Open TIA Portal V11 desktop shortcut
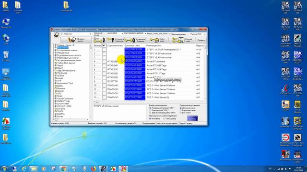Screen dimensions: 307x172 pyautogui.click(x=297, y=8)
